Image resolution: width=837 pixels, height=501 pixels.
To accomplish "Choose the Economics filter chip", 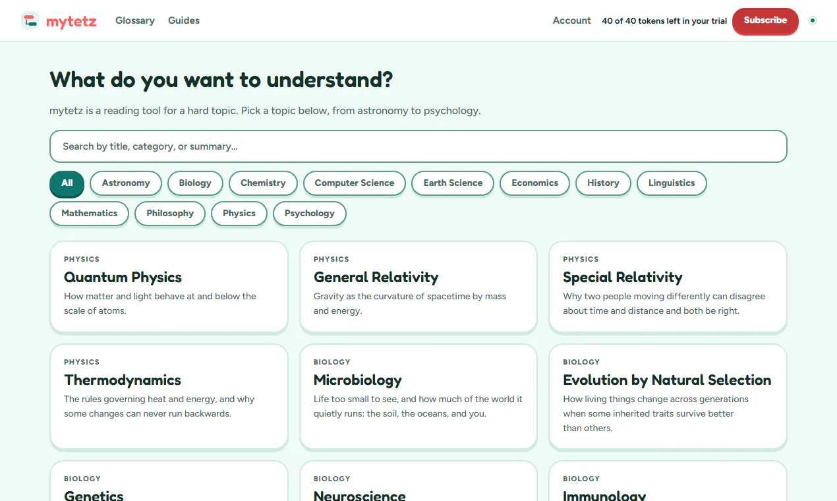I will 534,183.
